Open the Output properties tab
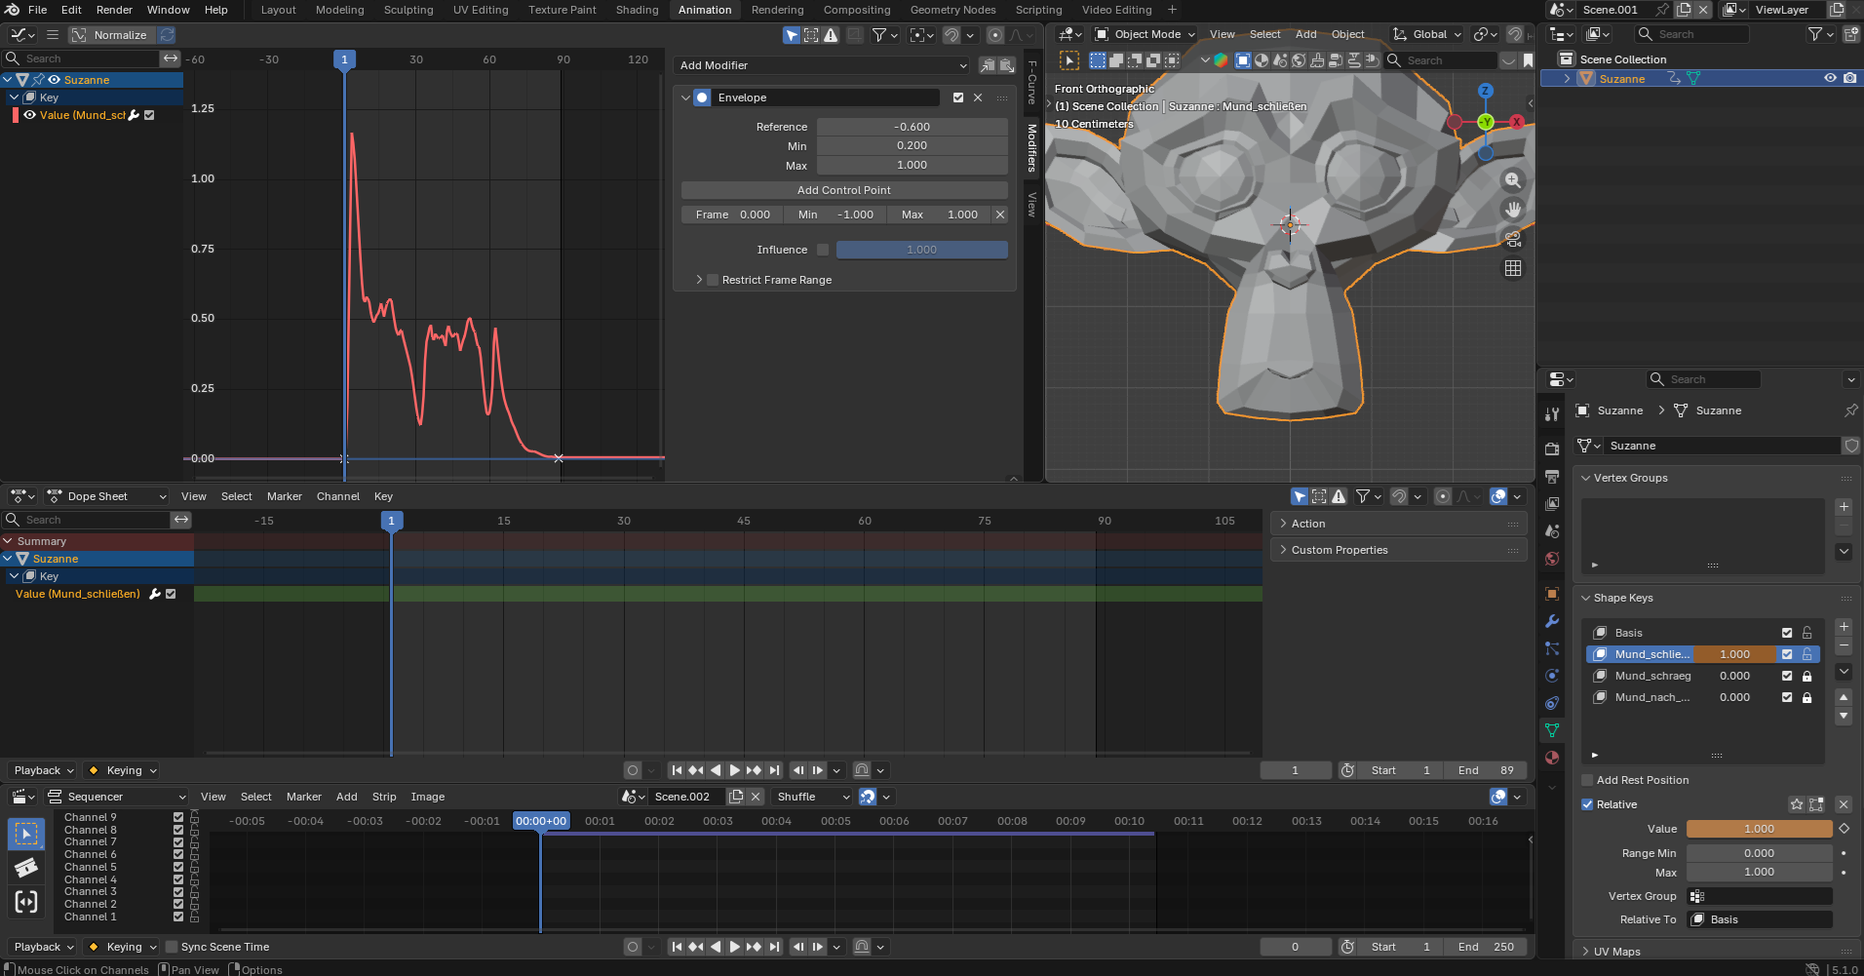Screen dimensions: 1864x976 [x=1552, y=477]
